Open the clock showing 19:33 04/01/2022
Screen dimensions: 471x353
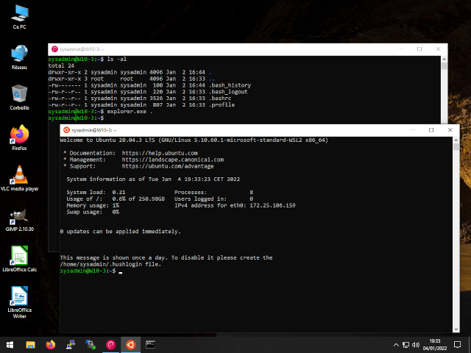pos(435,345)
